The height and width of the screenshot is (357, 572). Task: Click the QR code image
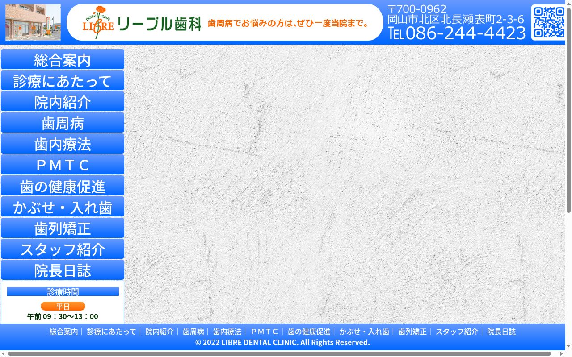(x=549, y=22)
